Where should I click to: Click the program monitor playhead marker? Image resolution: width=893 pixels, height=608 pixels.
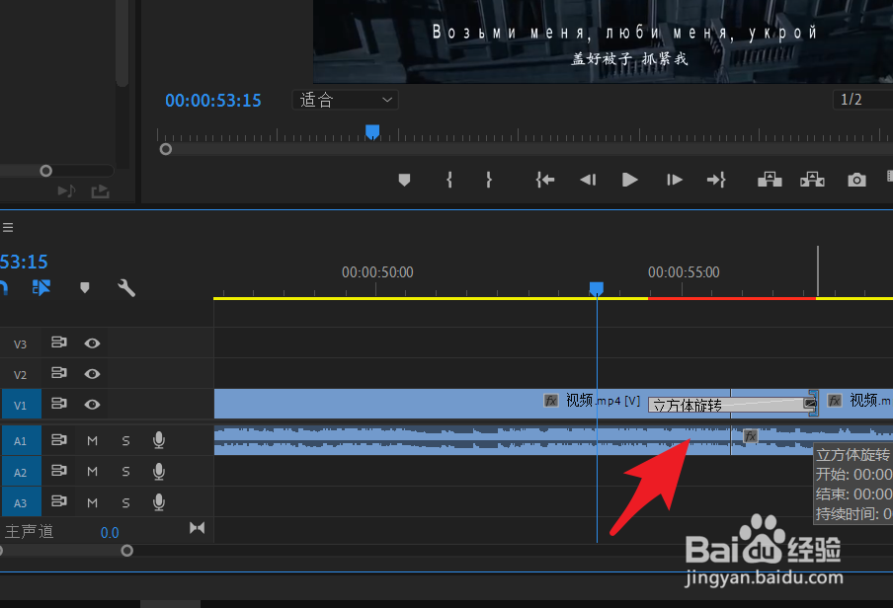[372, 132]
